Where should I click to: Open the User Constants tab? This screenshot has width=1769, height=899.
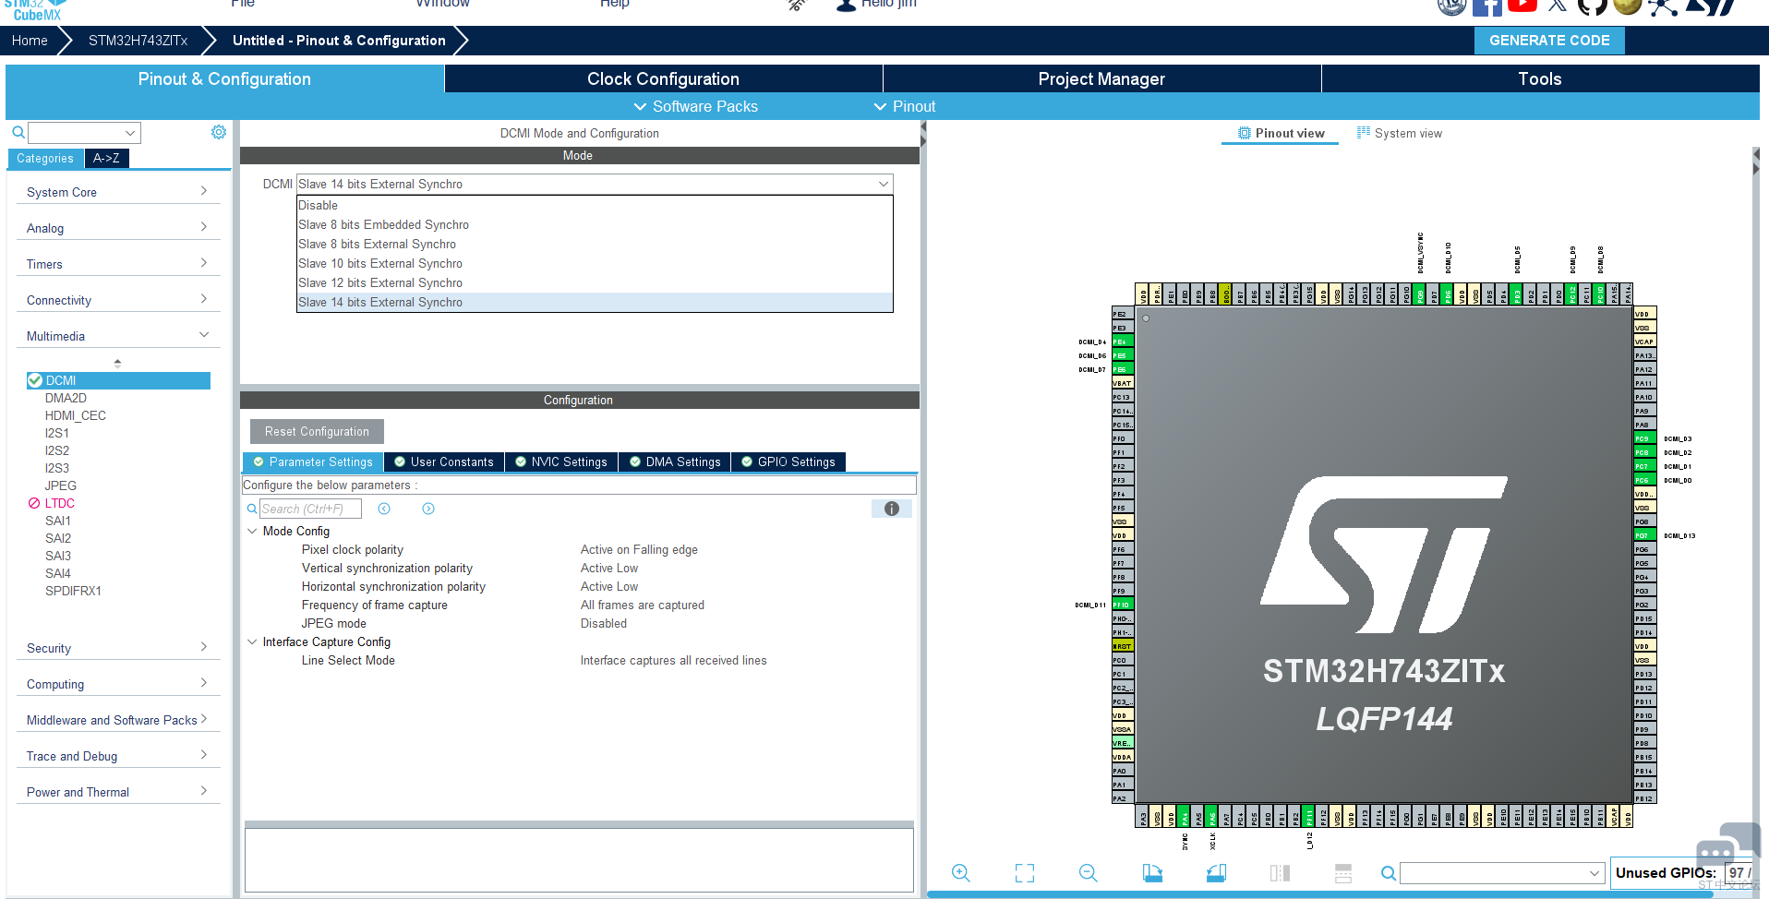[x=444, y=461]
